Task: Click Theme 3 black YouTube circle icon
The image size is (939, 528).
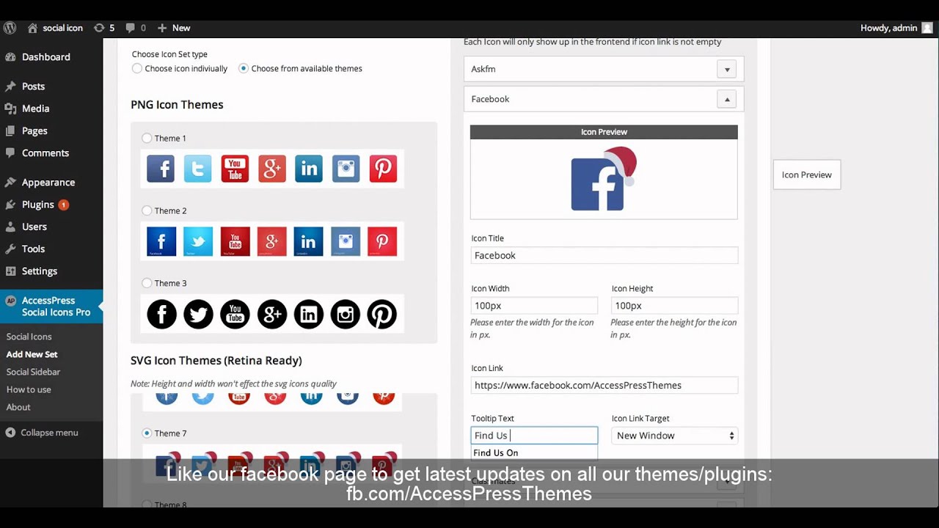Action: (235, 314)
